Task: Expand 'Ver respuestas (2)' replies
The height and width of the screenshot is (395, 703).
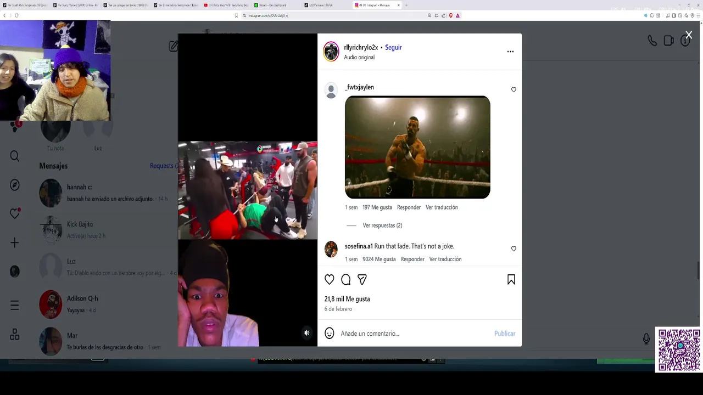Action: tap(382, 225)
